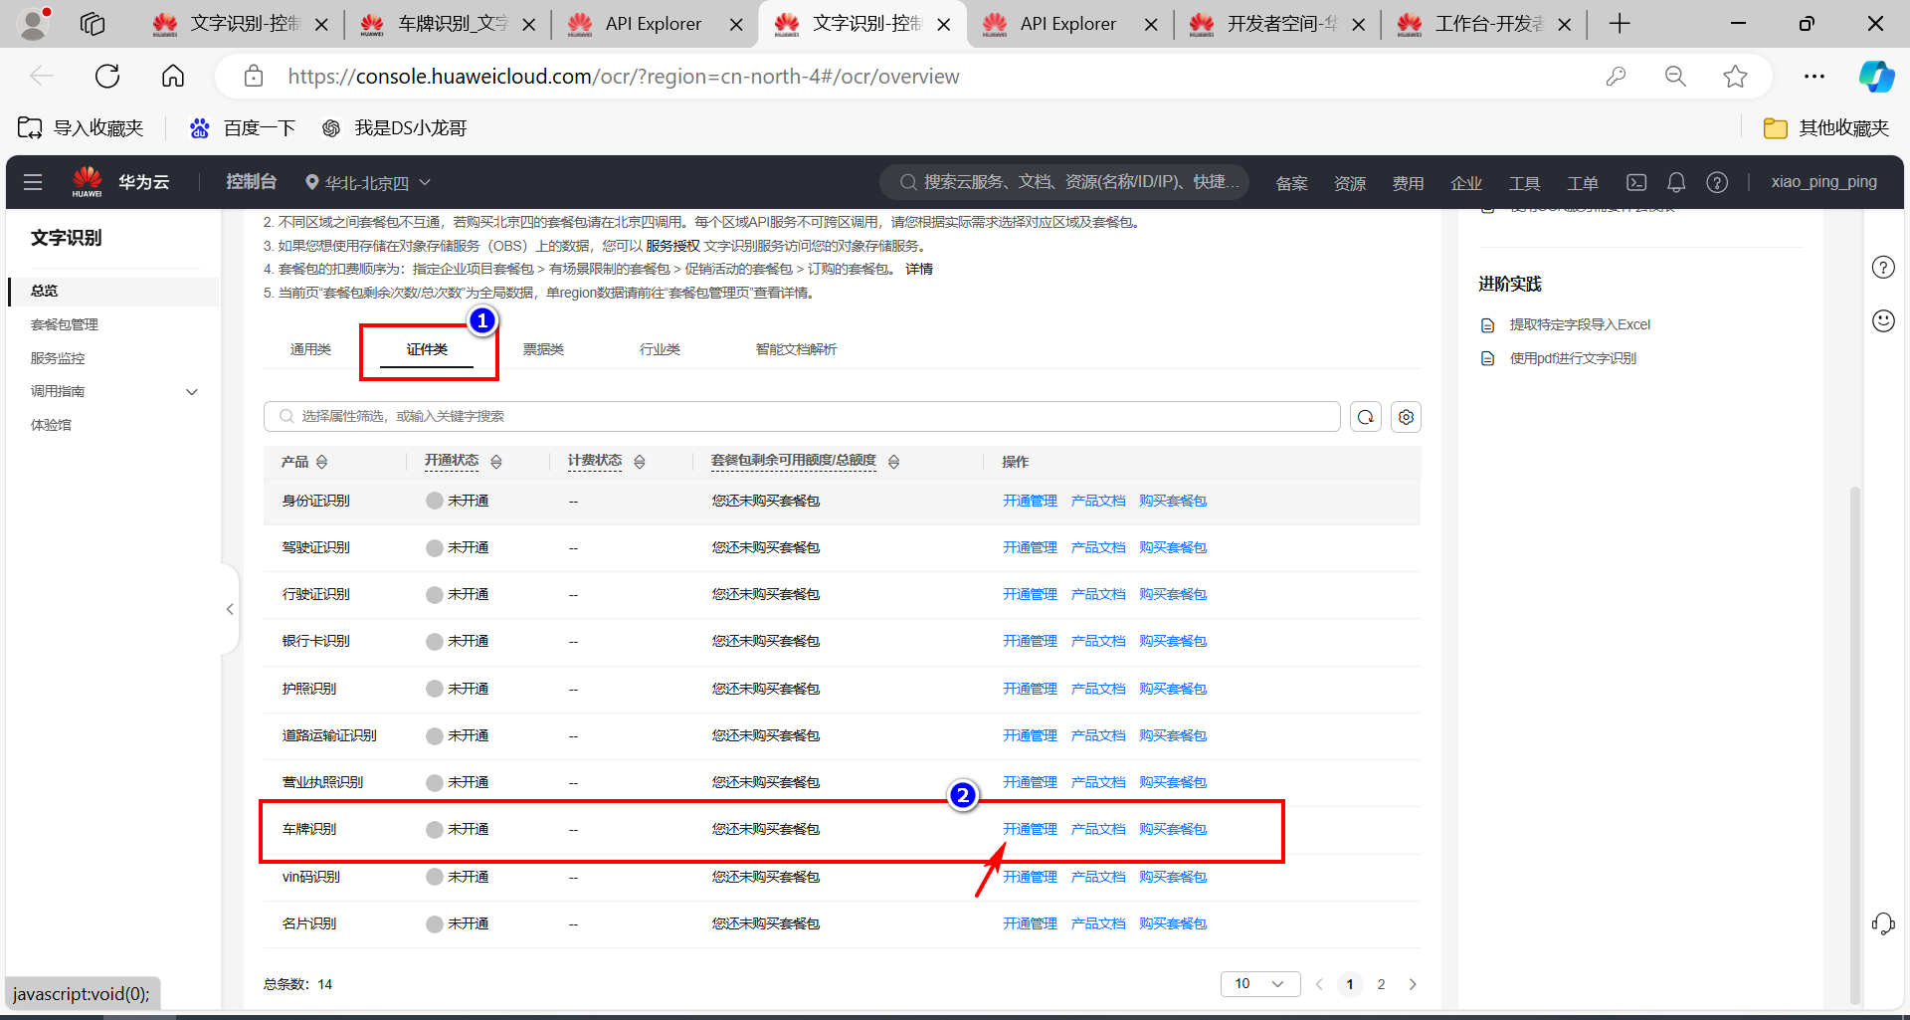Image resolution: width=1910 pixels, height=1020 pixels.
Task: Sort table by 开通状态 column
Action: coord(496,462)
